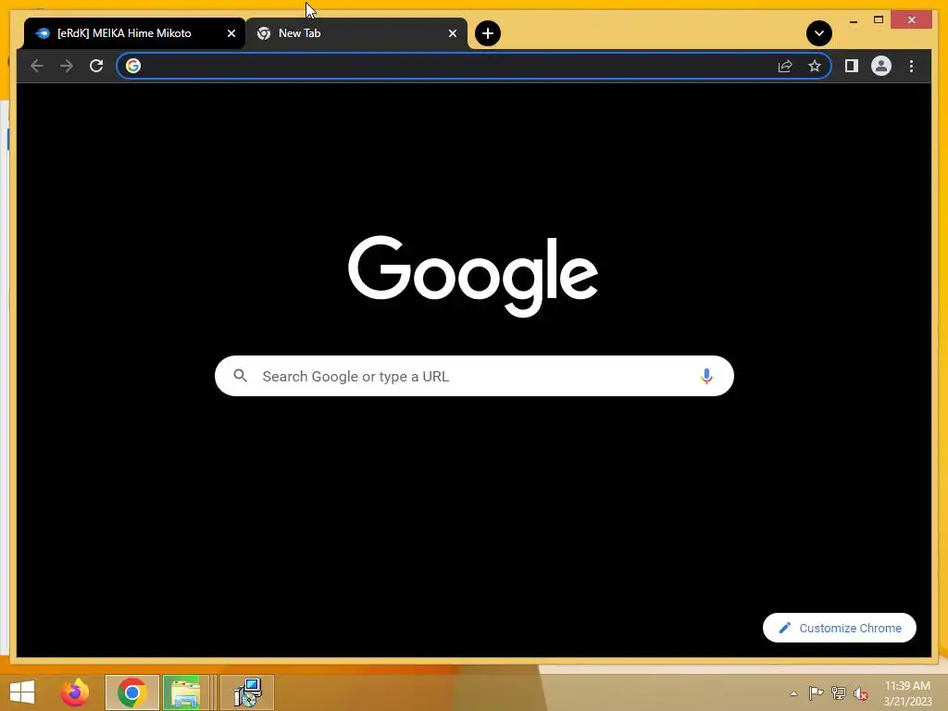Show hidden system tray icons
The width and height of the screenshot is (948, 711).
[793, 693]
